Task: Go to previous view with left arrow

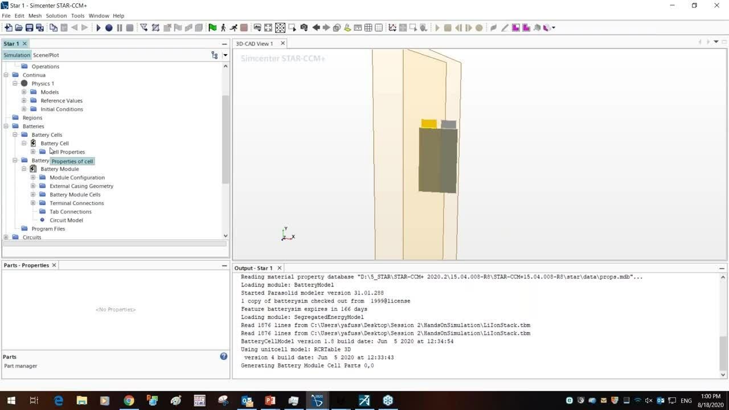Action: tap(316, 27)
